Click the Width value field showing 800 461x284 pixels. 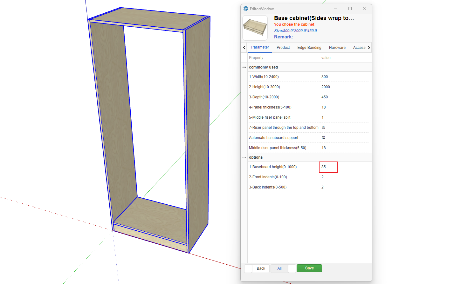tap(344, 77)
